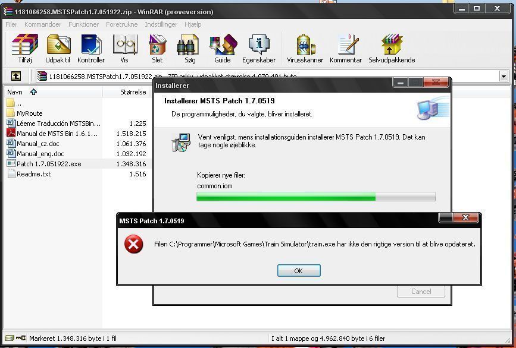The image size is (516, 348).
Task: Click the MyRoute folder icon
Action: pos(11,113)
